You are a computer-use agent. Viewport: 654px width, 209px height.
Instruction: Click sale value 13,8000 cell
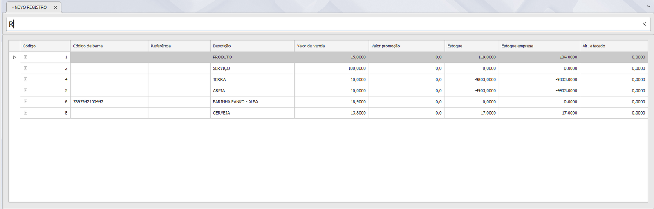click(331, 112)
